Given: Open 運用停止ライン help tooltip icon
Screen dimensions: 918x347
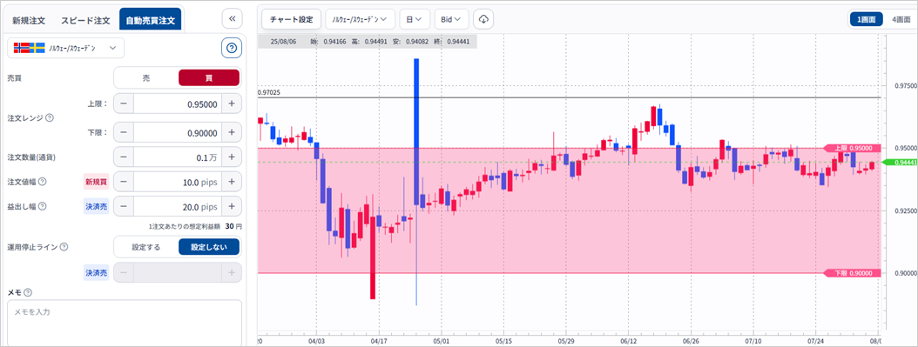Looking at the screenshot, I should [64, 246].
